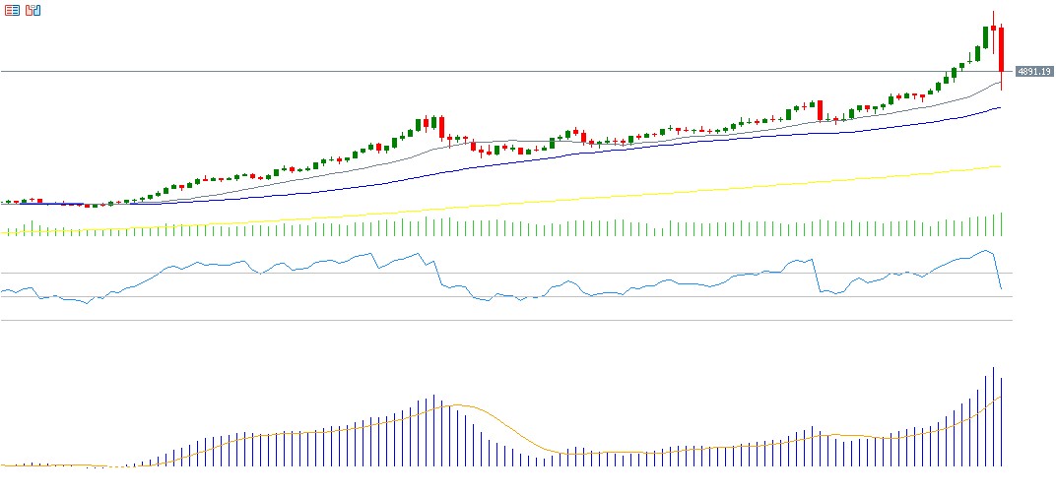The image size is (1056, 494).
Task: Click the tallest green volume bar at right
Action: (x=1002, y=224)
